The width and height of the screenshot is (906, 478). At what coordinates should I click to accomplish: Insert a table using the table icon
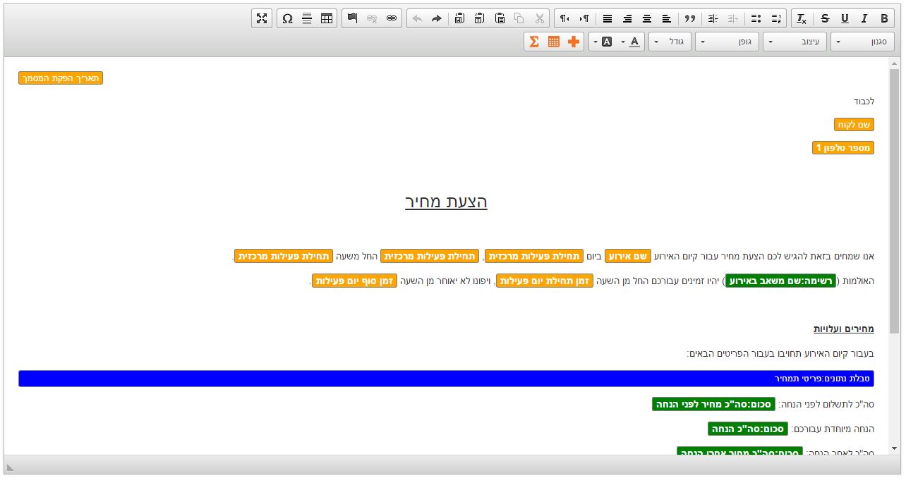pyautogui.click(x=327, y=18)
